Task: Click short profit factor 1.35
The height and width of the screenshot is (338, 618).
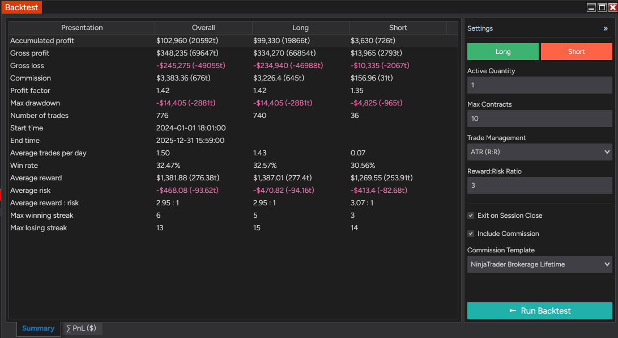Action: [357, 91]
